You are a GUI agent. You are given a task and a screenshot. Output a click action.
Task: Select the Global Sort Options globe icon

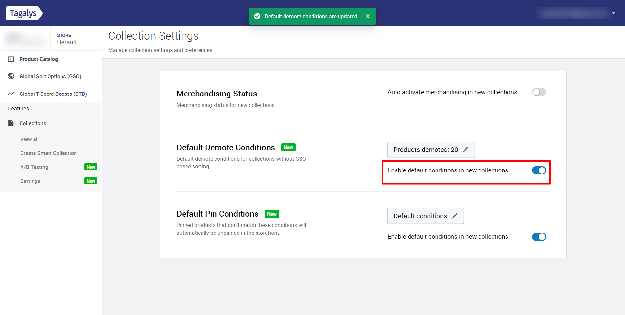(x=11, y=76)
